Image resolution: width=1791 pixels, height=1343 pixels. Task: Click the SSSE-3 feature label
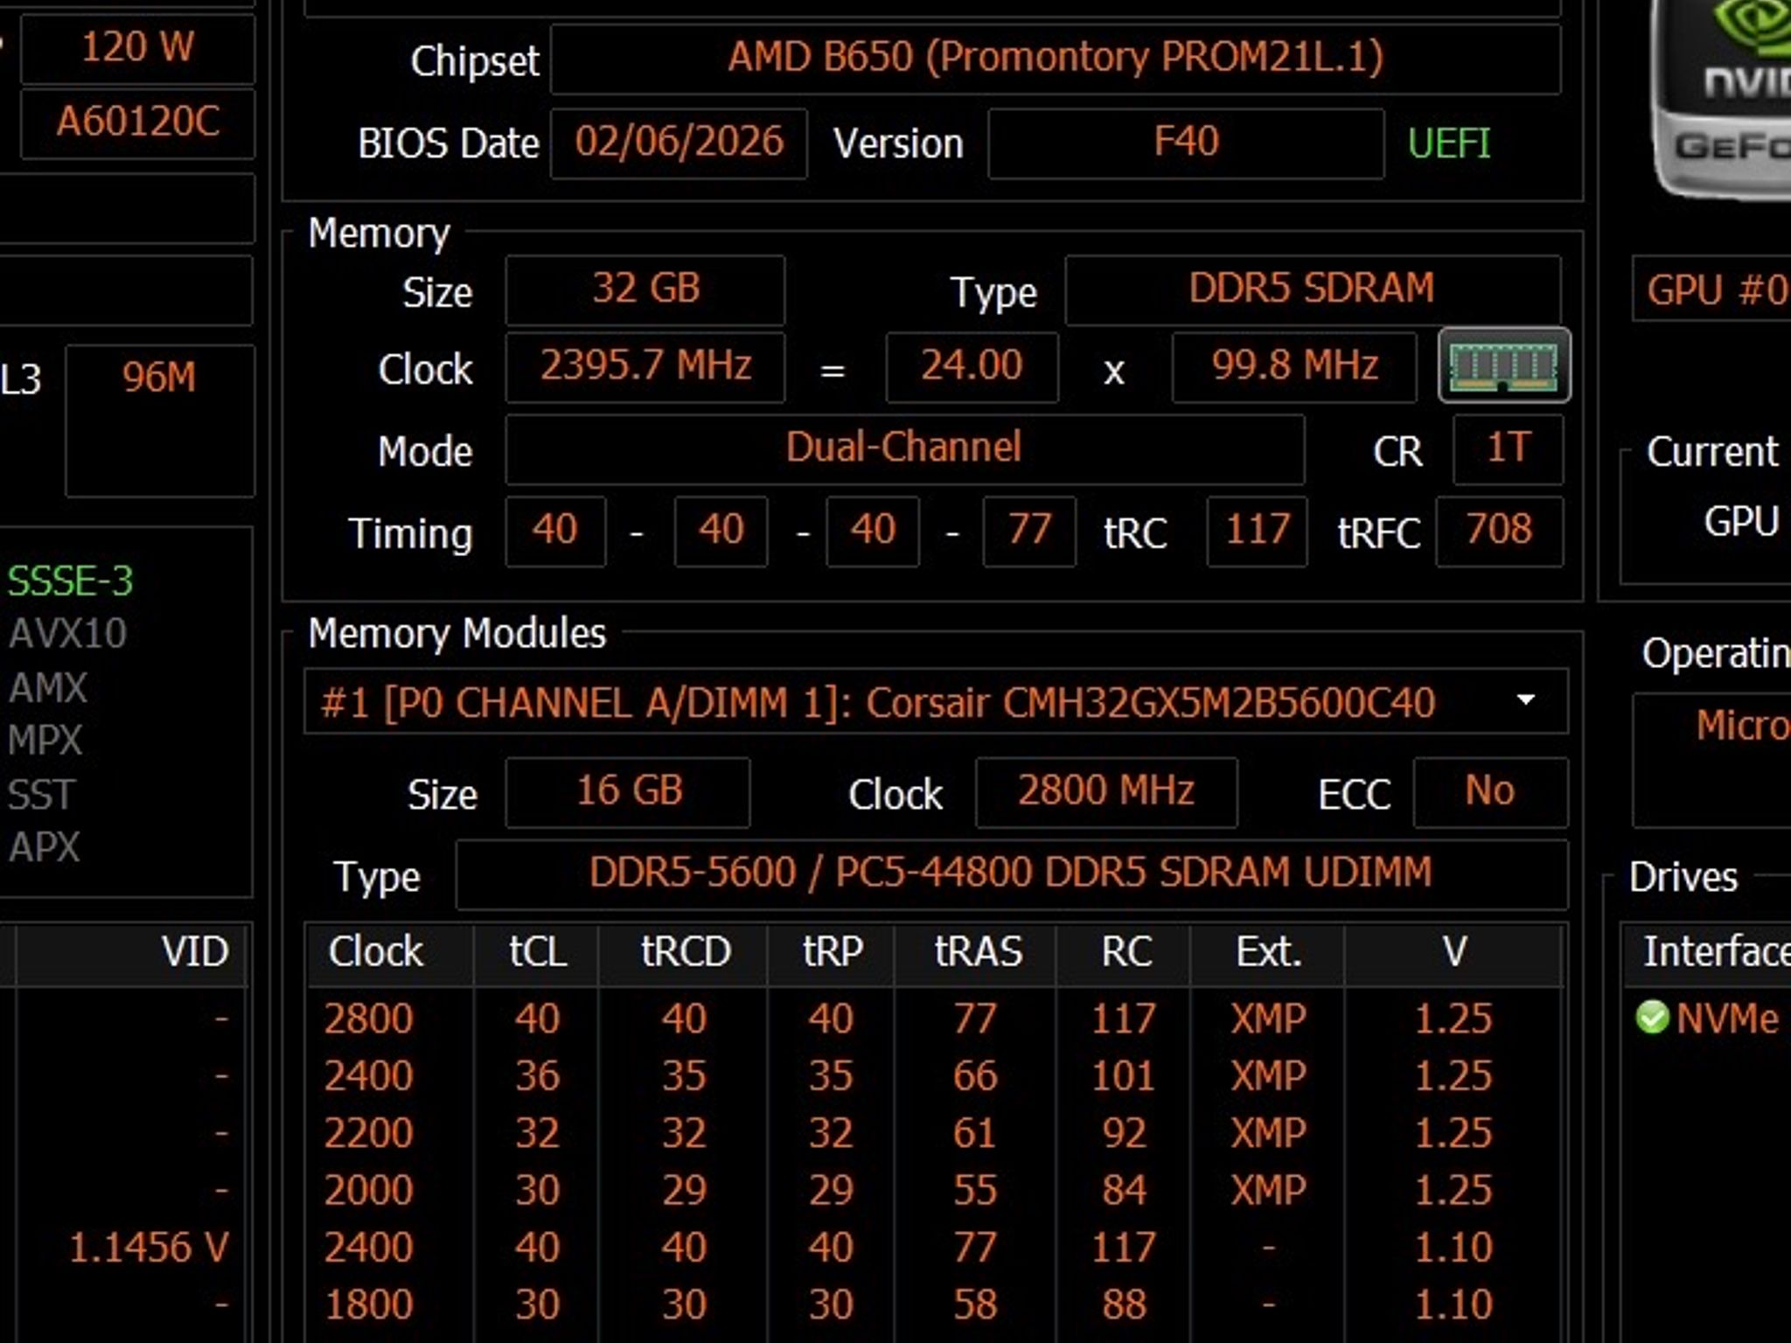70,581
